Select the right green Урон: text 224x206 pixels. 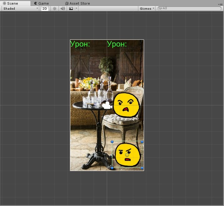pos(117,44)
